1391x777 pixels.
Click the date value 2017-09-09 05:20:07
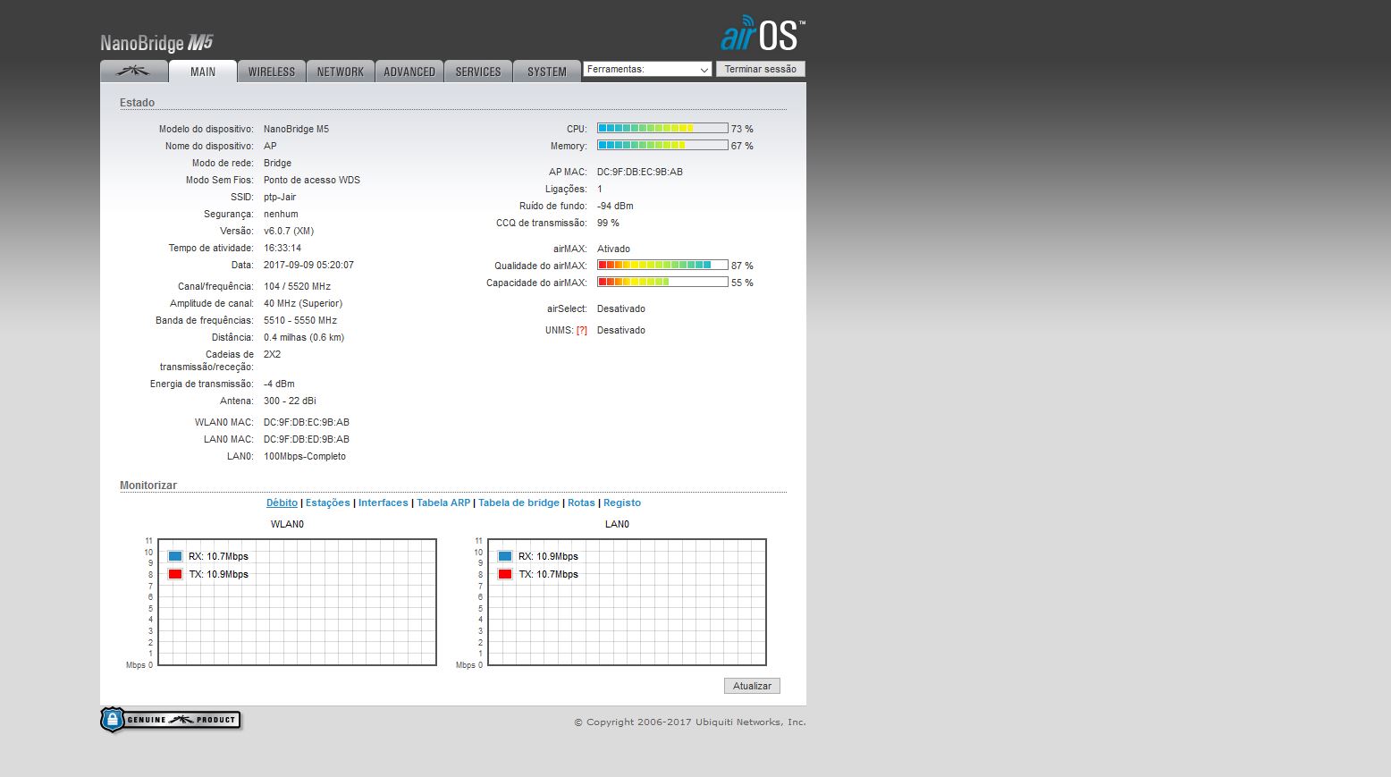[x=308, y=266]
